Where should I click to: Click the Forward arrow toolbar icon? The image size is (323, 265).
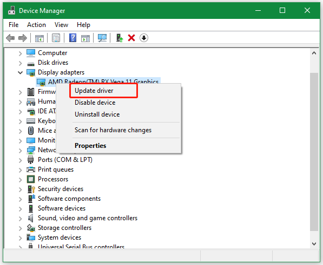click(x=23, y=38)
